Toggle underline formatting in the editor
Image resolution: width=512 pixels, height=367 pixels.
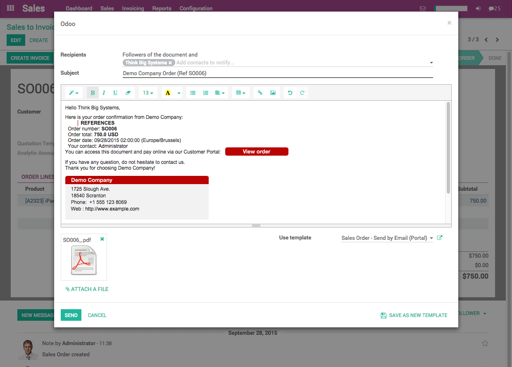(115, 93)
